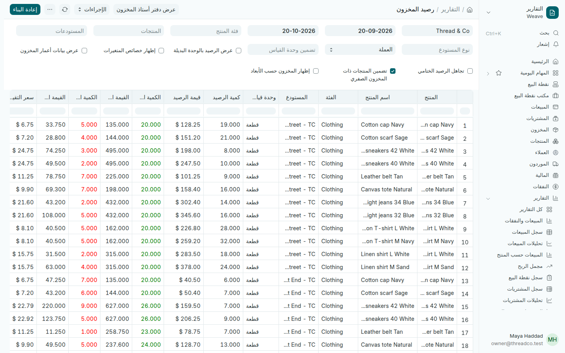The height and width of the screenshot is (353, 565).
Task: Collapse the التقارير sidebar section chevron
Action: tap(488, 198)
